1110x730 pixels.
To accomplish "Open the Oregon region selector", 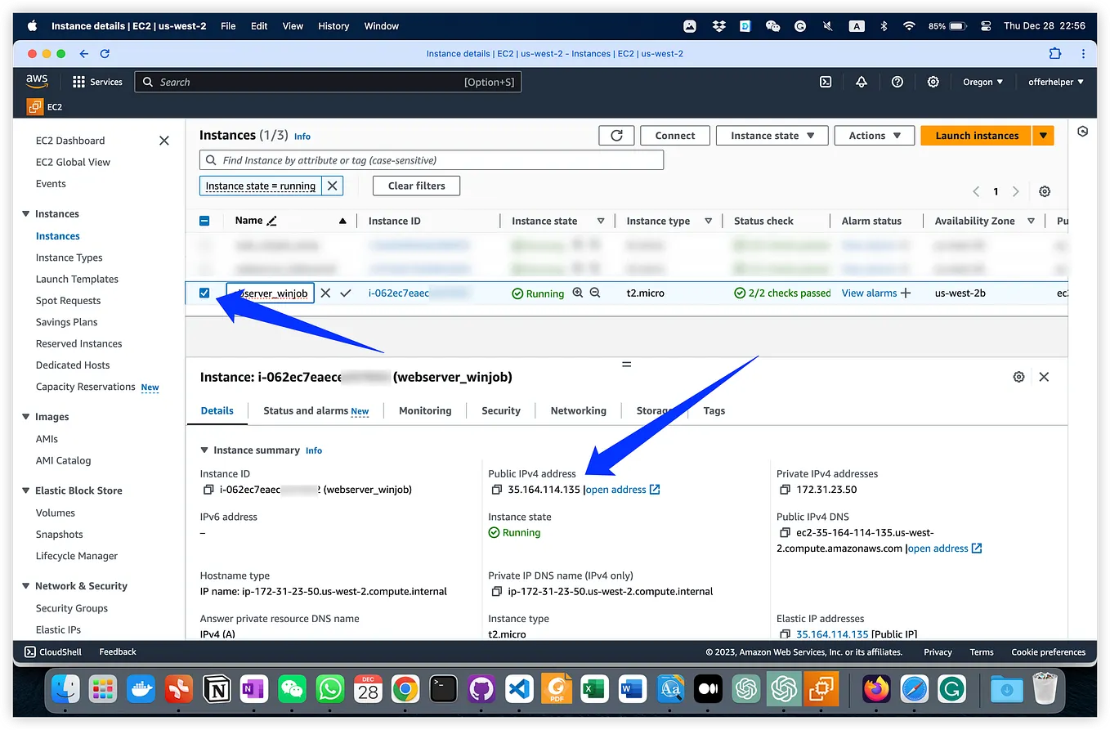I will point(982,82).
